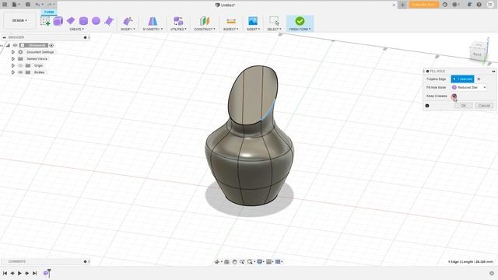This screenshot has height=280, width=498.
Task: Toggle visibility of the root component
Action: pos(15,45)
